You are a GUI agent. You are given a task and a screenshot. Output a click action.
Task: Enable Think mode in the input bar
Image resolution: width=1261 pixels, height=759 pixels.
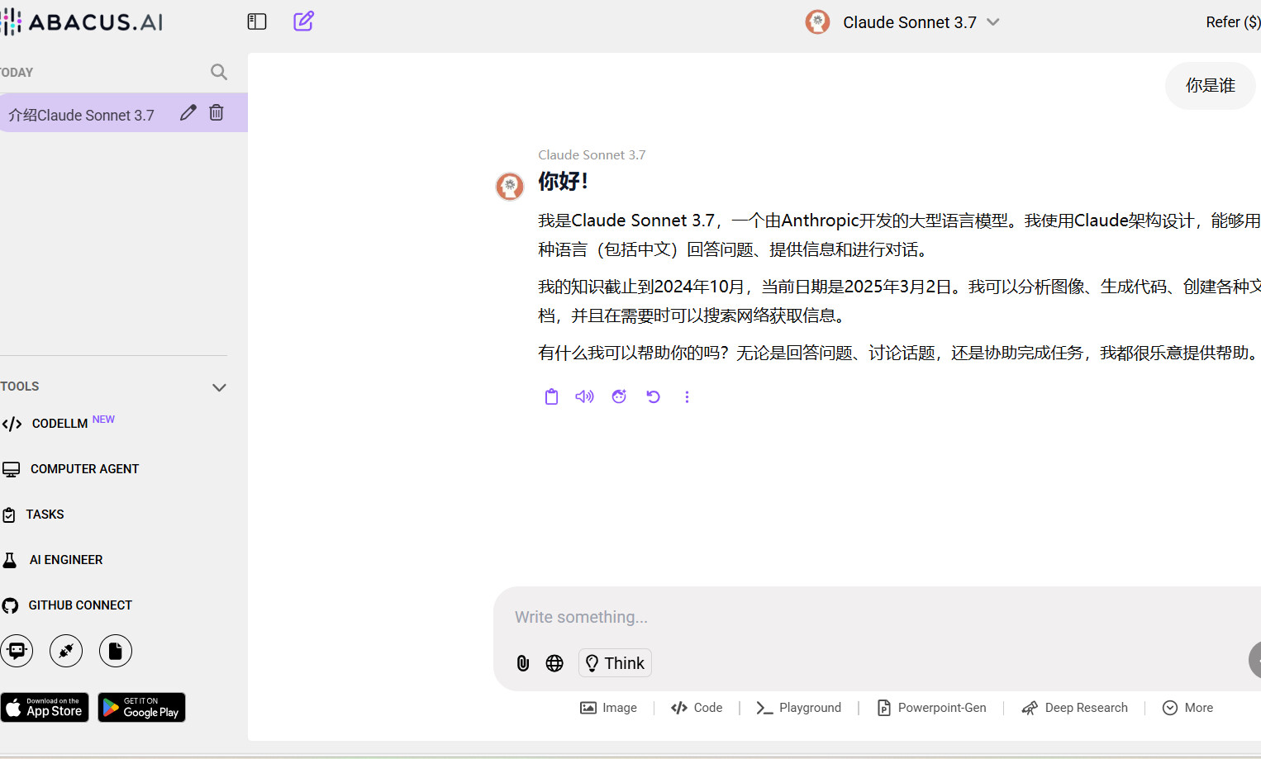(615, 662)
